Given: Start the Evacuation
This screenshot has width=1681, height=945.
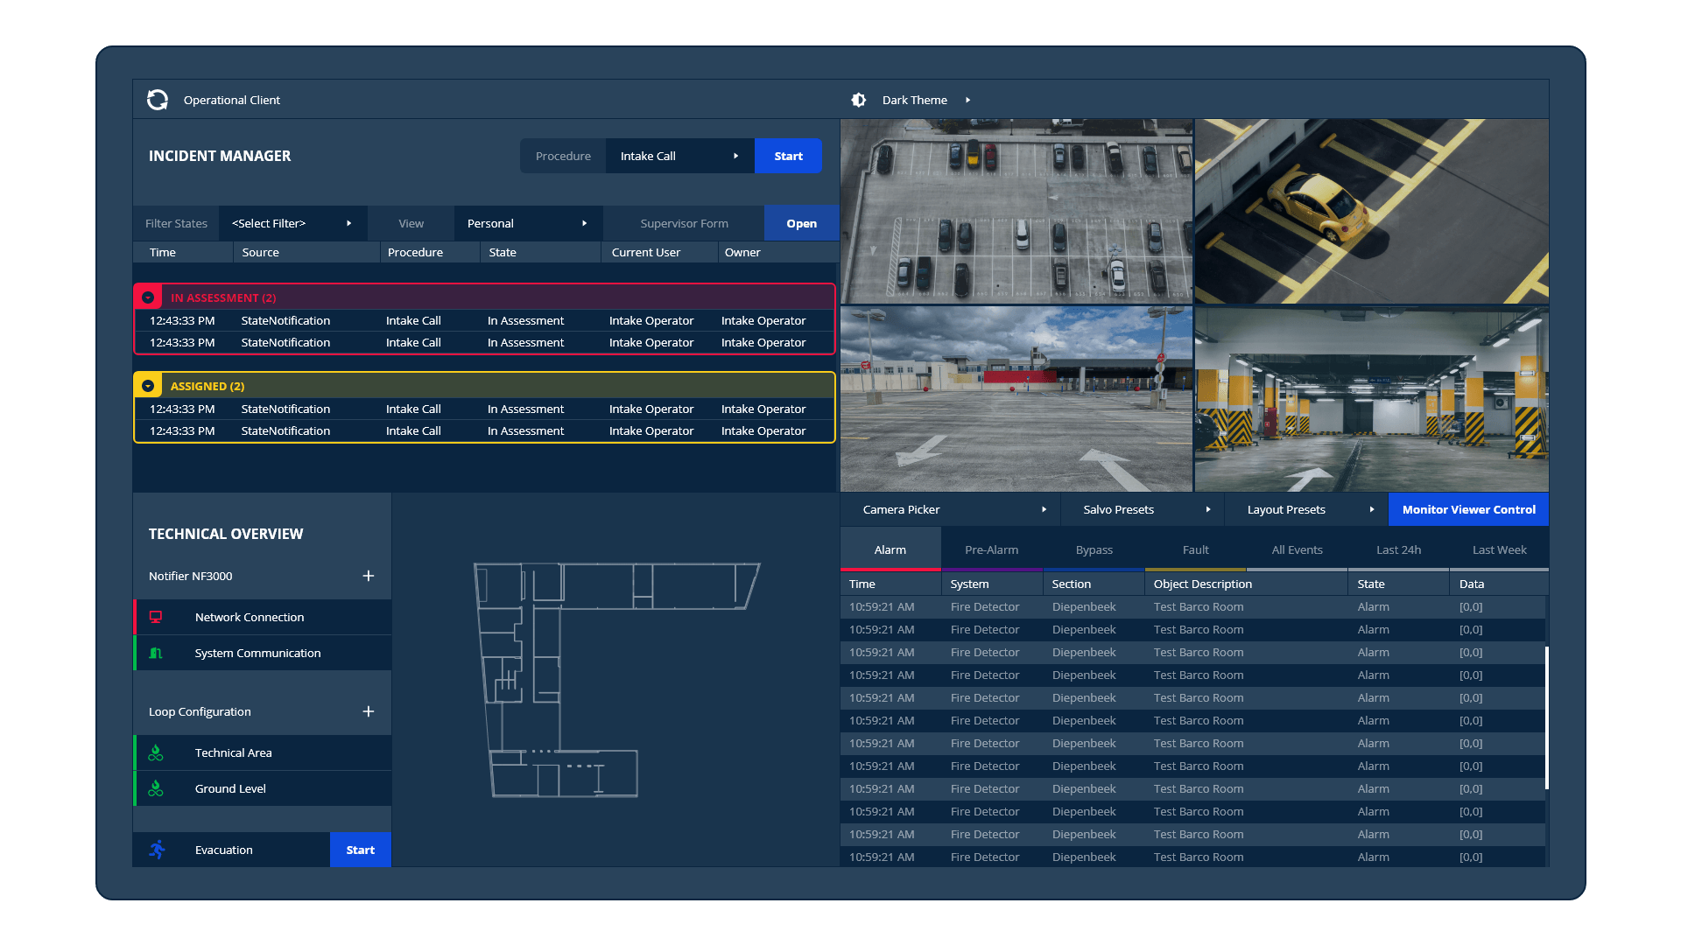Looking at the screenshot, I should pyautogui.click(x=360, y=850).
